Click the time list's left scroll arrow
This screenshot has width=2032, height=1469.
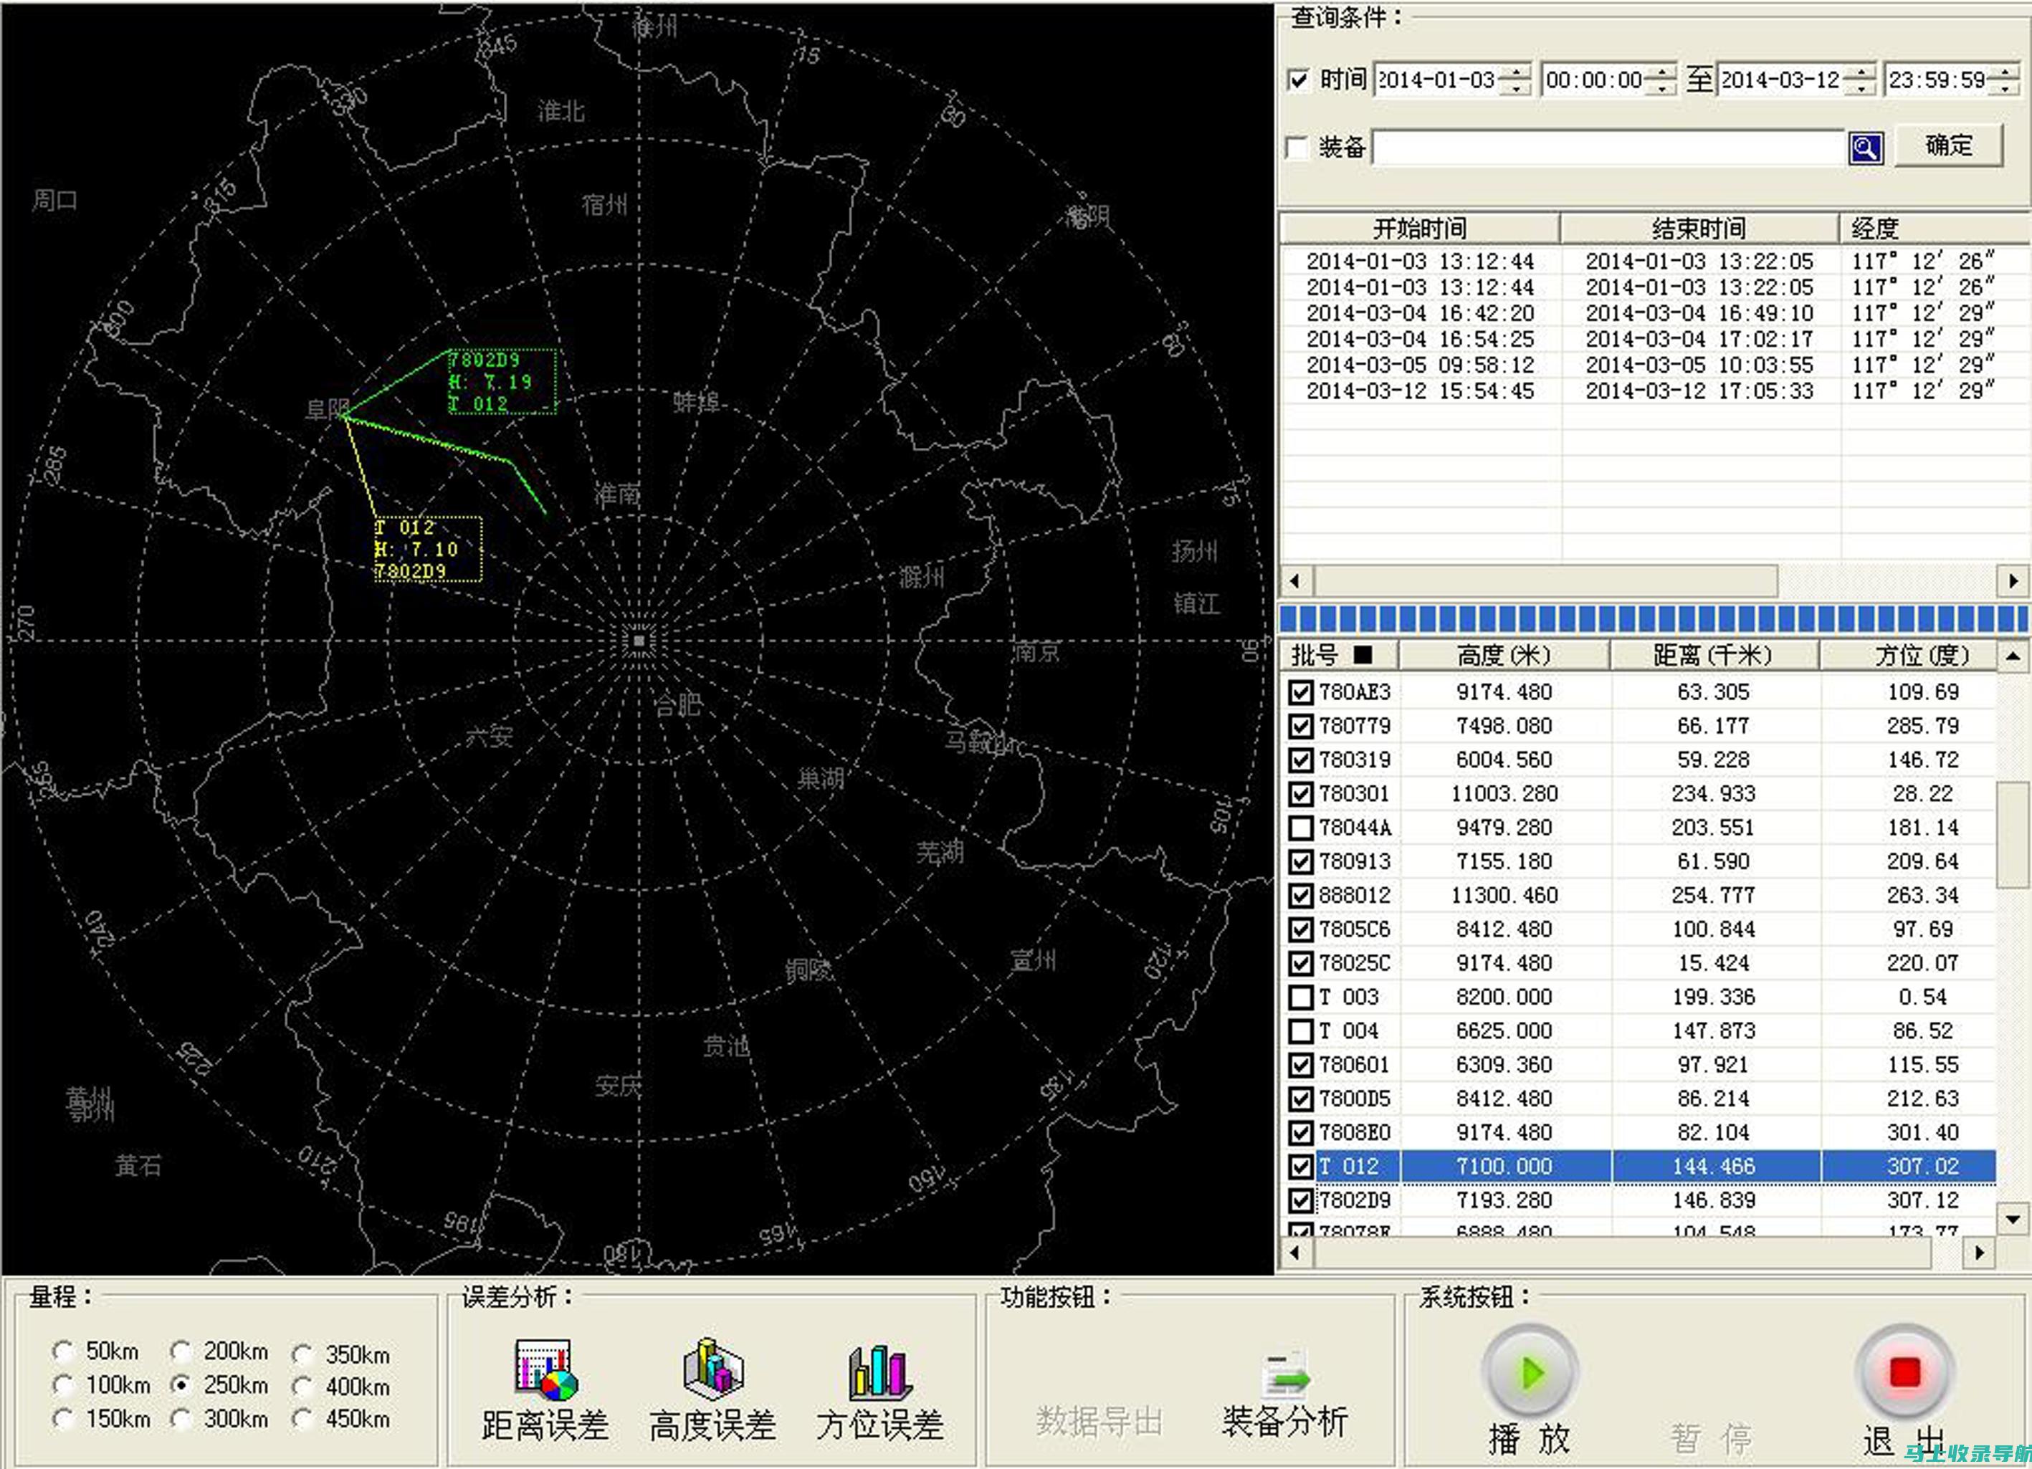(1296, 581)
